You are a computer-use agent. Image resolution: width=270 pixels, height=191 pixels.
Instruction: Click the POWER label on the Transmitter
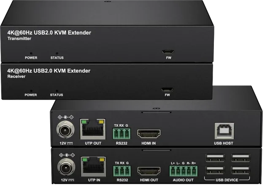[31, 58]
